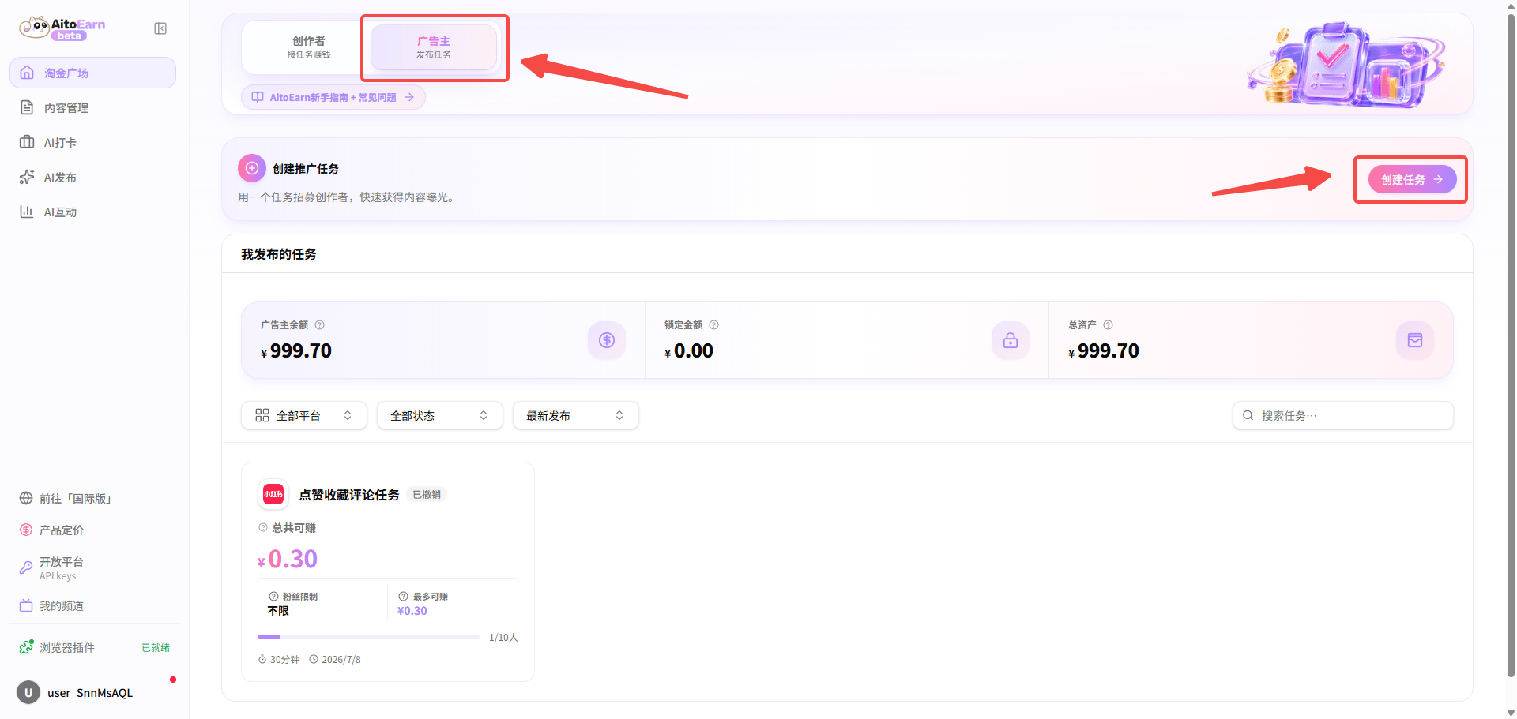
Task: Click the AI互动 chart icon
Action: (x=27, y=212)
